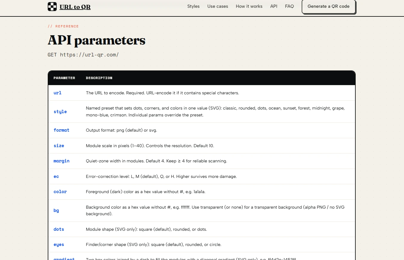
Task: Click the 'Error-correction level' description
Action: point(161,176)
